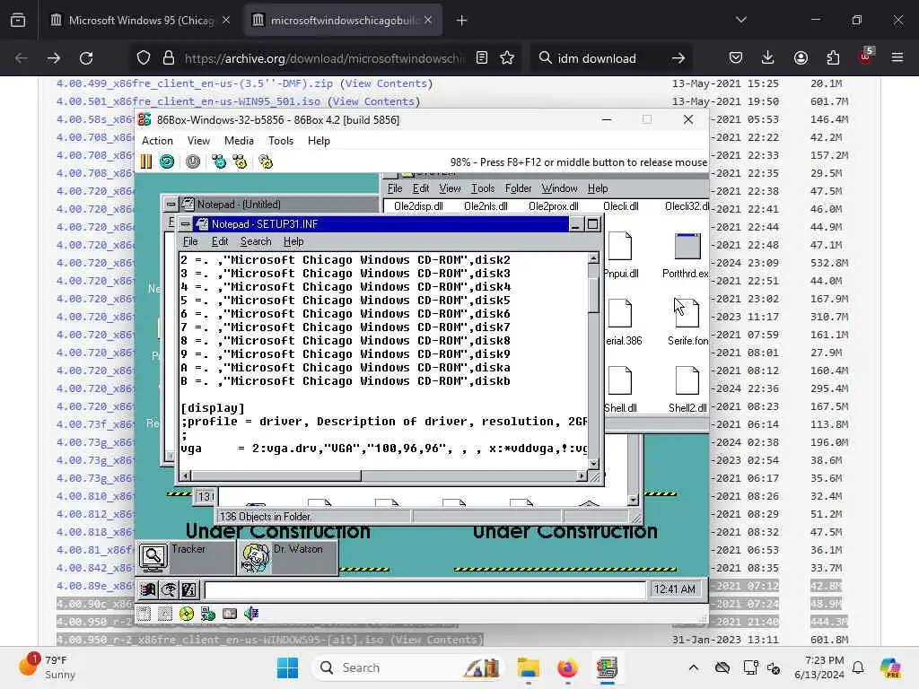
Task: Show hidden Windows tray icons chevron
Action: [x=694, y=667]
